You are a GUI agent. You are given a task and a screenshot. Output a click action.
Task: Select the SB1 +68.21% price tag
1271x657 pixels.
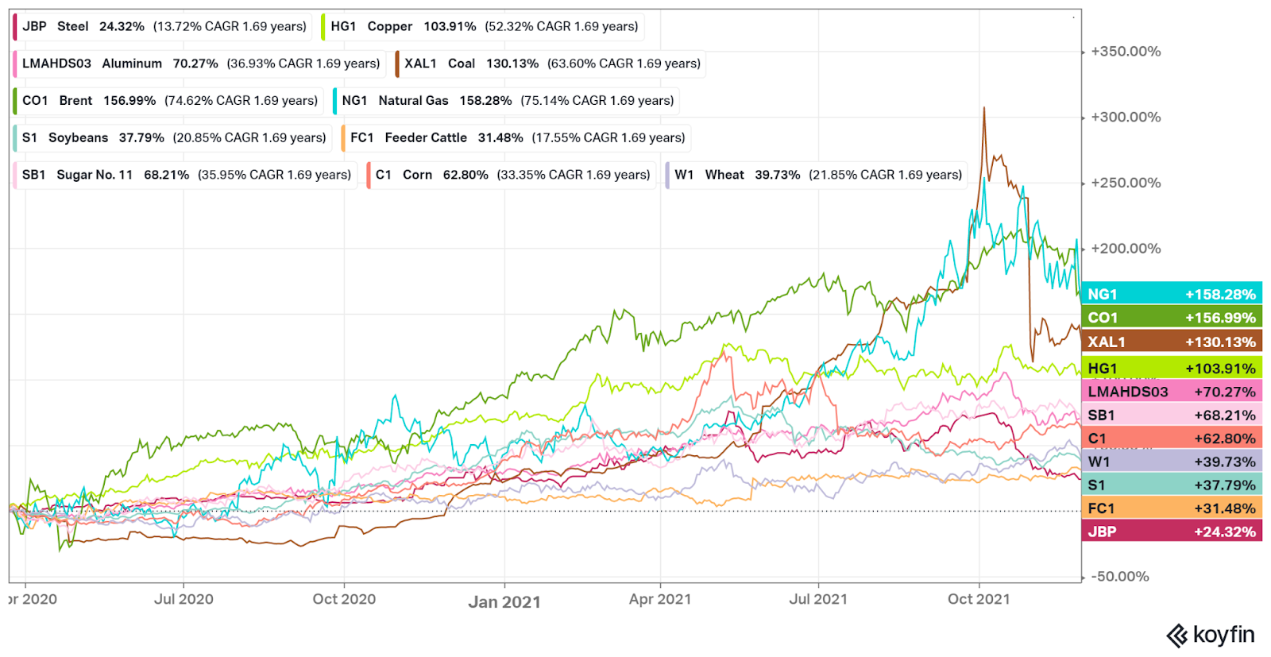pyautogui.click(x=1172, y=415)
